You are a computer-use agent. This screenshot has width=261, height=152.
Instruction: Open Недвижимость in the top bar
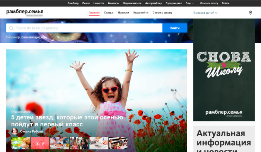[132, 3]
